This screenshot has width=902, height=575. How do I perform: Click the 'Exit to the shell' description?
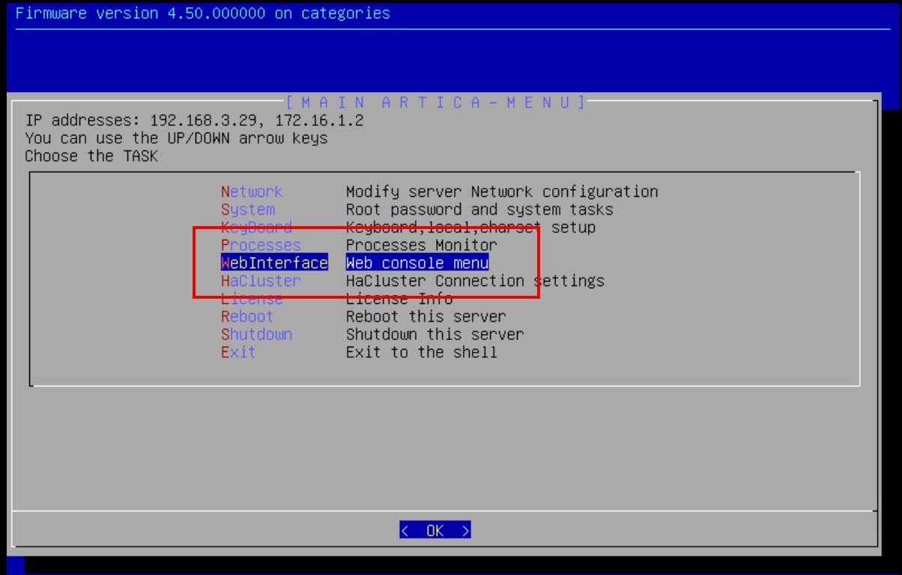(421, 353)
